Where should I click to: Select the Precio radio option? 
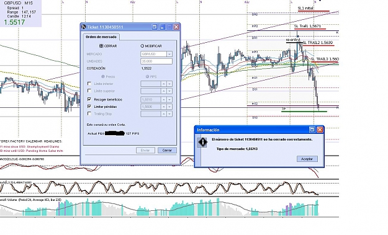point(103,77)
